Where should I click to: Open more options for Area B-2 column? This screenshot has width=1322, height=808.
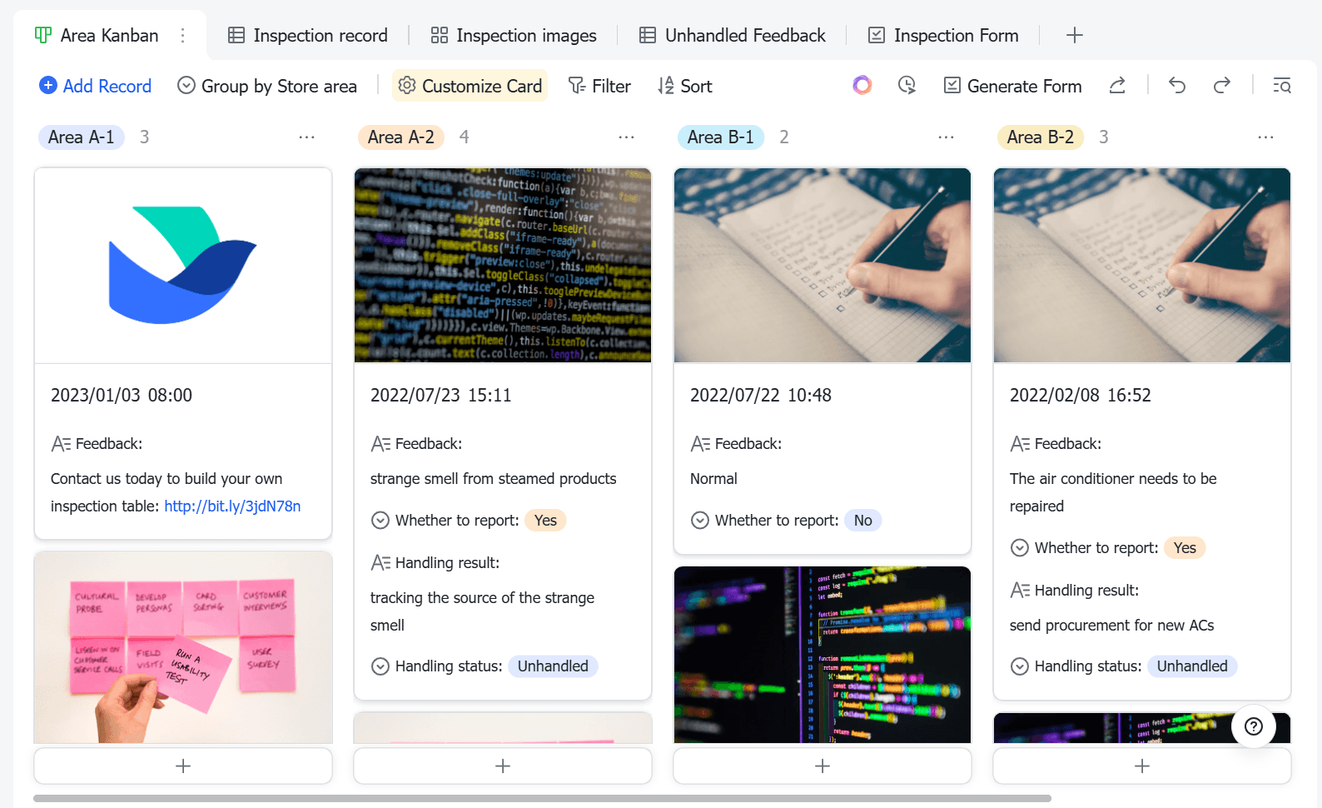[1266, 137]
